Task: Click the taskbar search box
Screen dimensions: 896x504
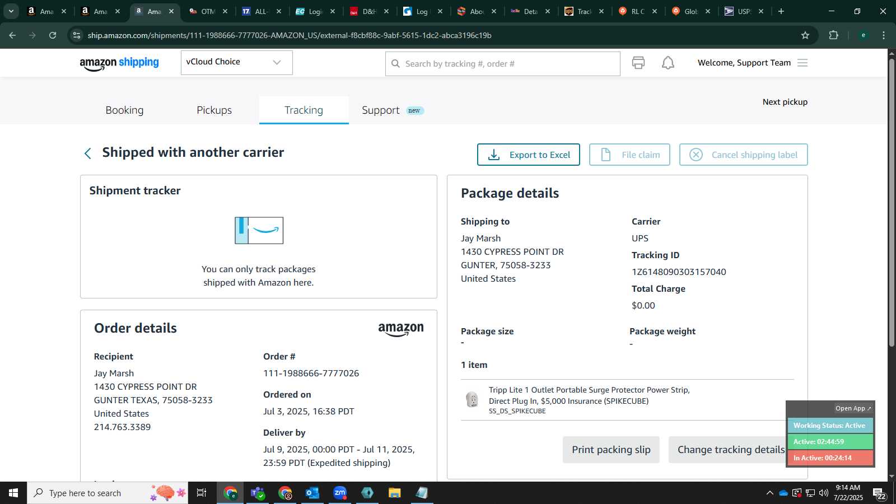Action: click(108, 493)
